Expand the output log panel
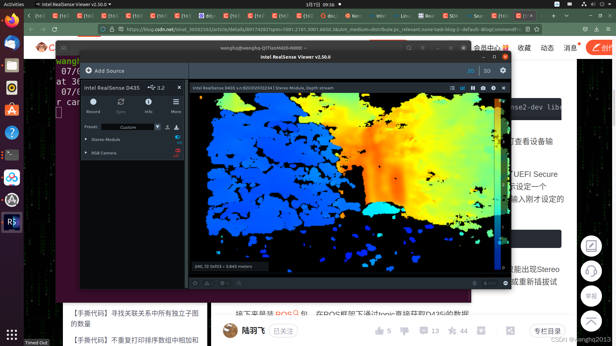This screenshot has height=346, width=616. pyautogui.click(x=506, y=283)
